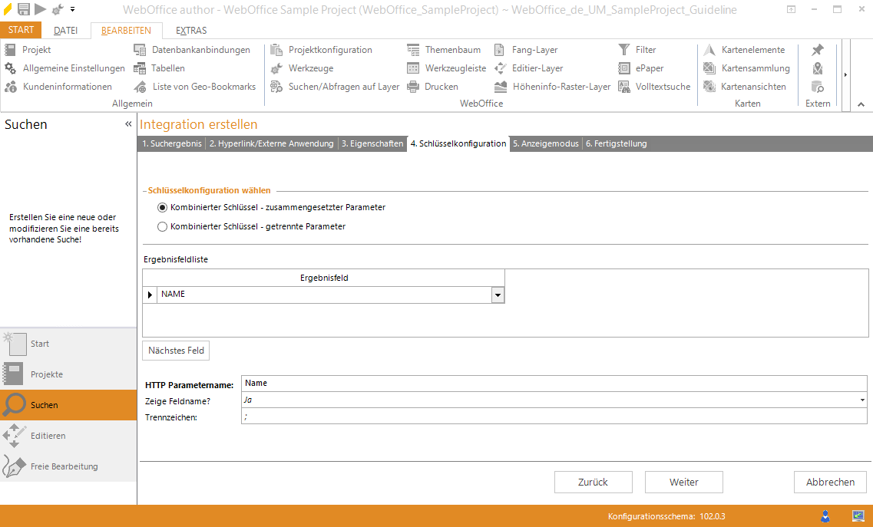Click the Themenbaum icon in ribbon
Screen dimensions: 873x527
pyautogui.click(x=413, y=50)
